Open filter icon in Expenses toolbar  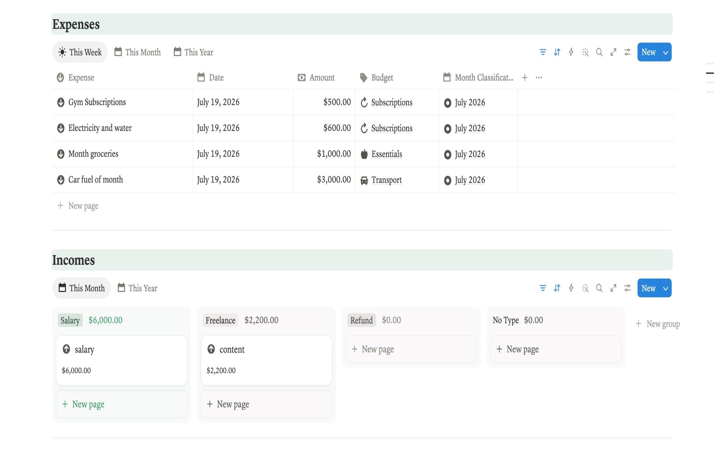[543, 52]
